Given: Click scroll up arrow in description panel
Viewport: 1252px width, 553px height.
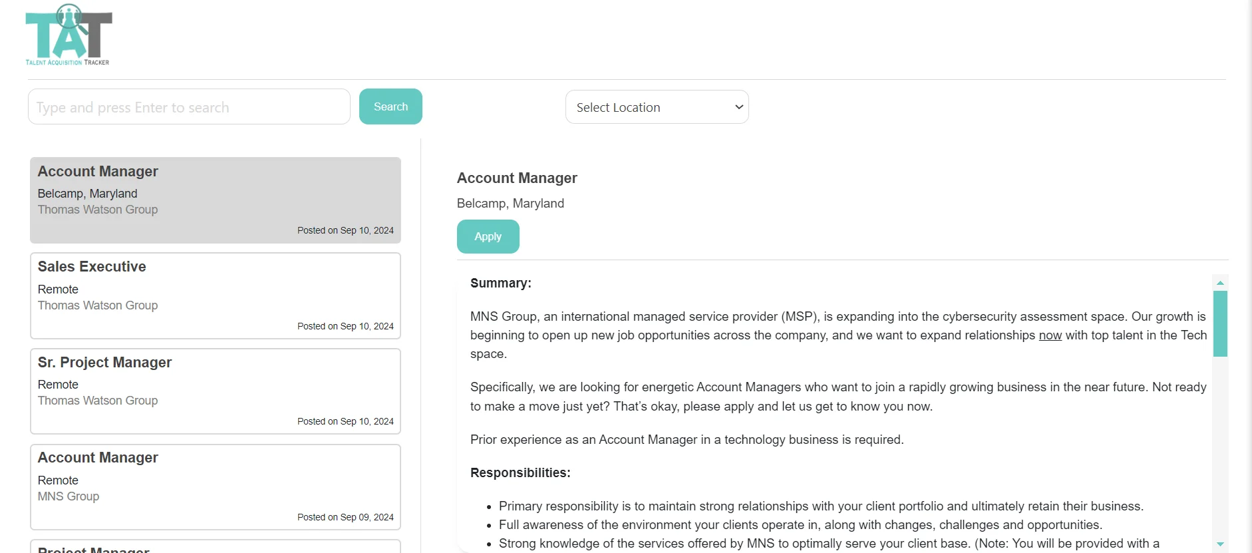Looking at the screenshot, I should click(x=1220, y=282).
